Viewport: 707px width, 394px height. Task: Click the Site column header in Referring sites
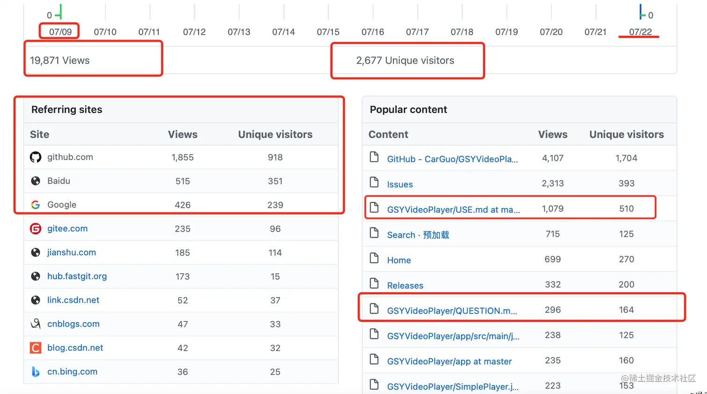pos(39,134)
